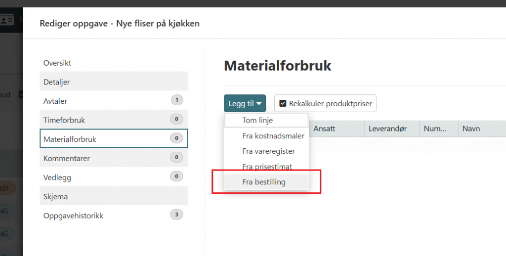Open the Kommentarer section
The height and width of the screenshot is (256, 506).
click(67, 159)
